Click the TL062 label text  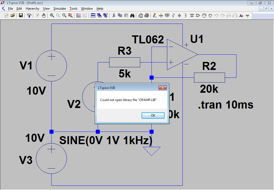(x=148, y=39)
